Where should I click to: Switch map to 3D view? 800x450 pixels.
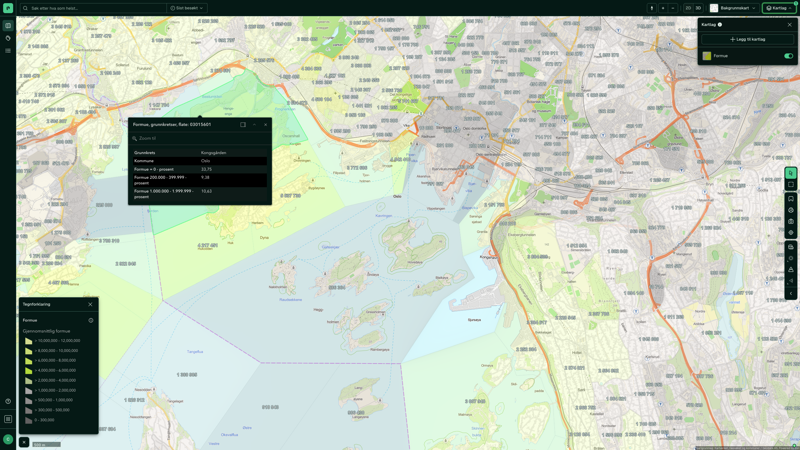click(x=698, y=8)
